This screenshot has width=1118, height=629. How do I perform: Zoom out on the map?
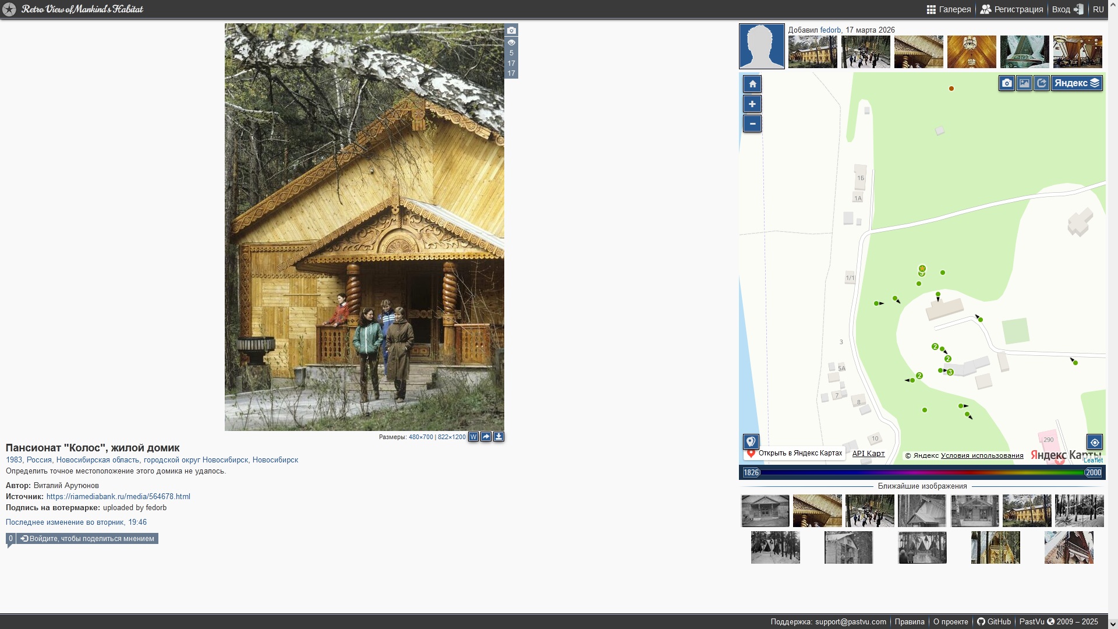point(752,123)
